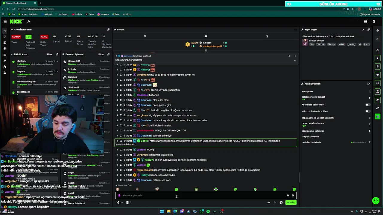Open AdSquad bookmark in bookmarks bar
The image size is (383, 215).
(47, 14)
